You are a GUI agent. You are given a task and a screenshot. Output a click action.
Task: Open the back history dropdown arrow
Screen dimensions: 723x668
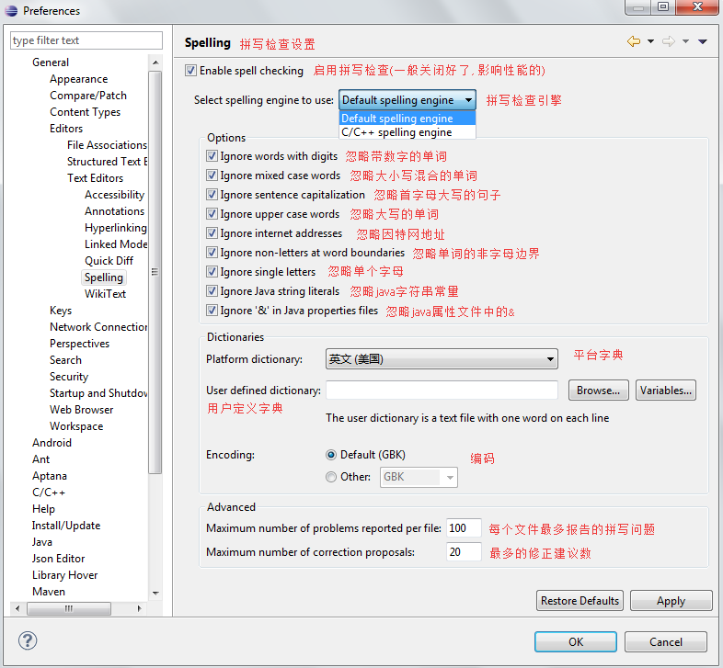(x=650, y=41)
